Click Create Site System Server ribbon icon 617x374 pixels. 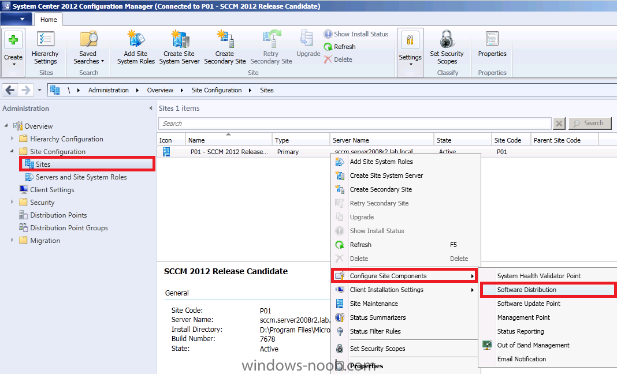(x=180, y=47)
